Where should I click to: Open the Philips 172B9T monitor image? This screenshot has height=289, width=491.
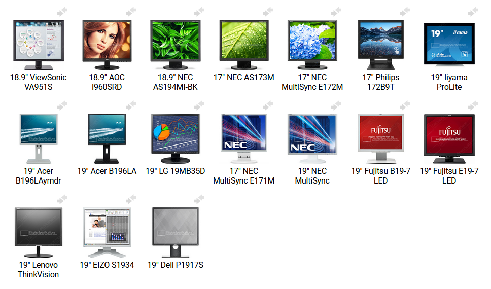tap(381, 45)
